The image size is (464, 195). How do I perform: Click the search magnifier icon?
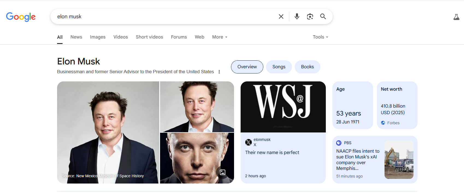(323, 16)
